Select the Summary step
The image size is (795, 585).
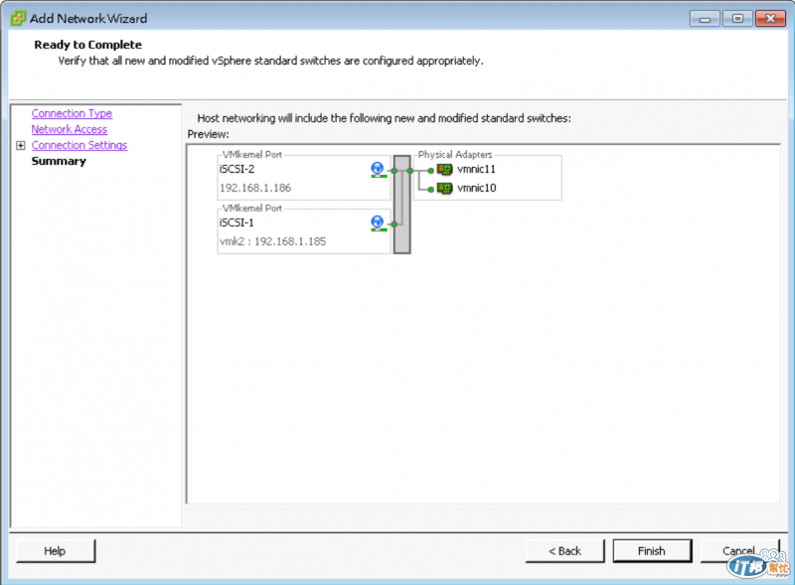(x=59, y=161)
